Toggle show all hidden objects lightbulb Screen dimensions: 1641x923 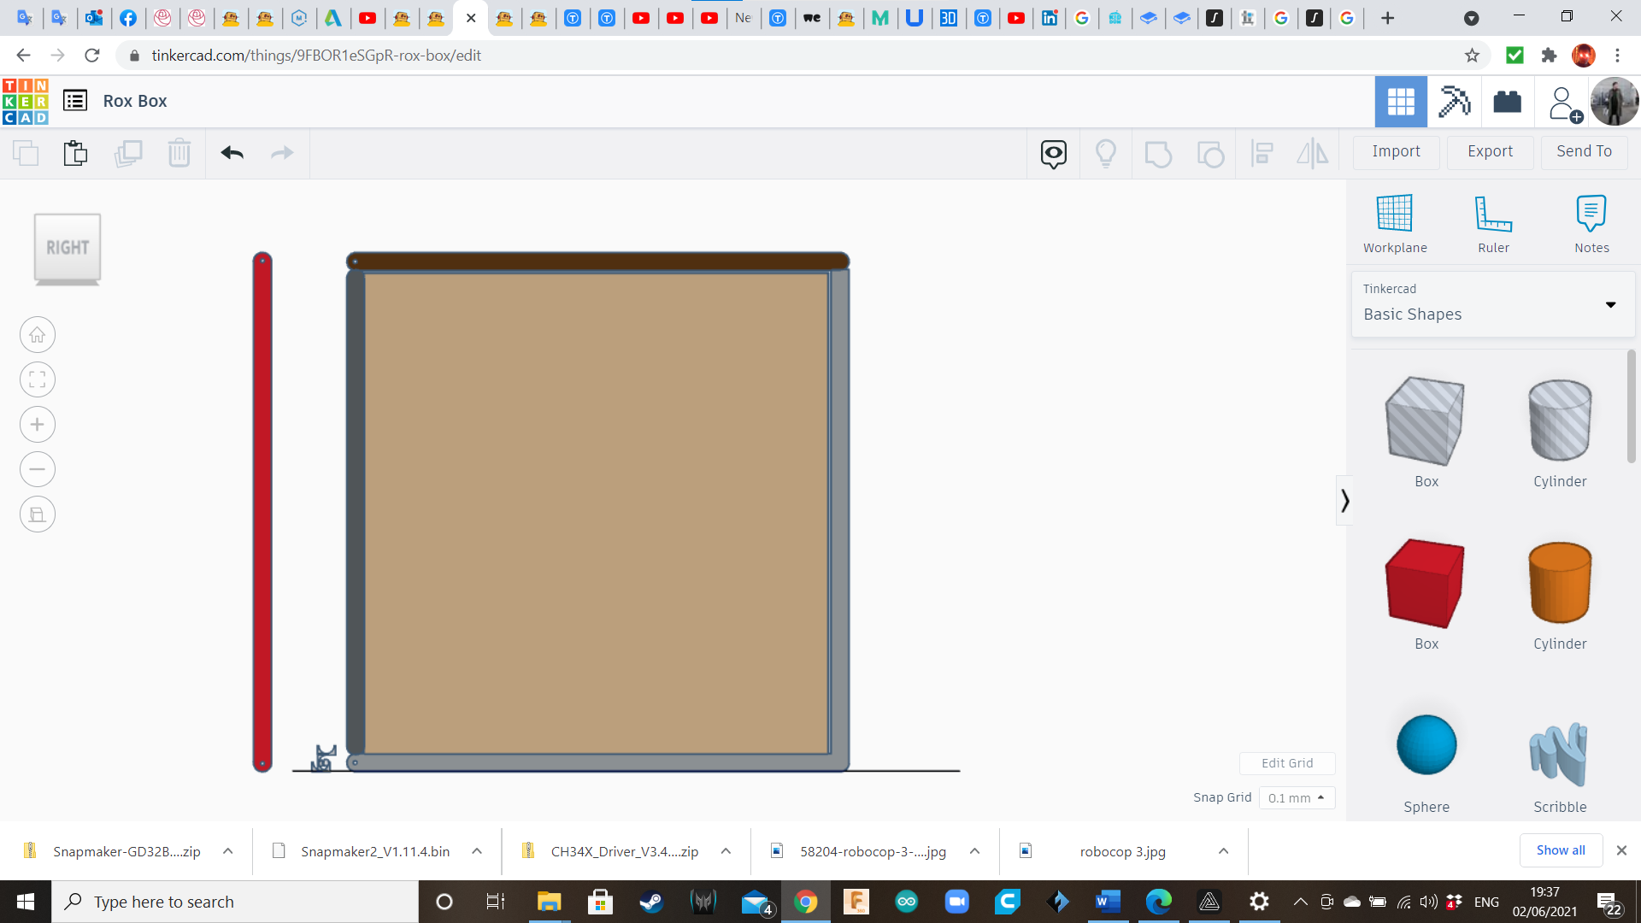[1105, 154]
